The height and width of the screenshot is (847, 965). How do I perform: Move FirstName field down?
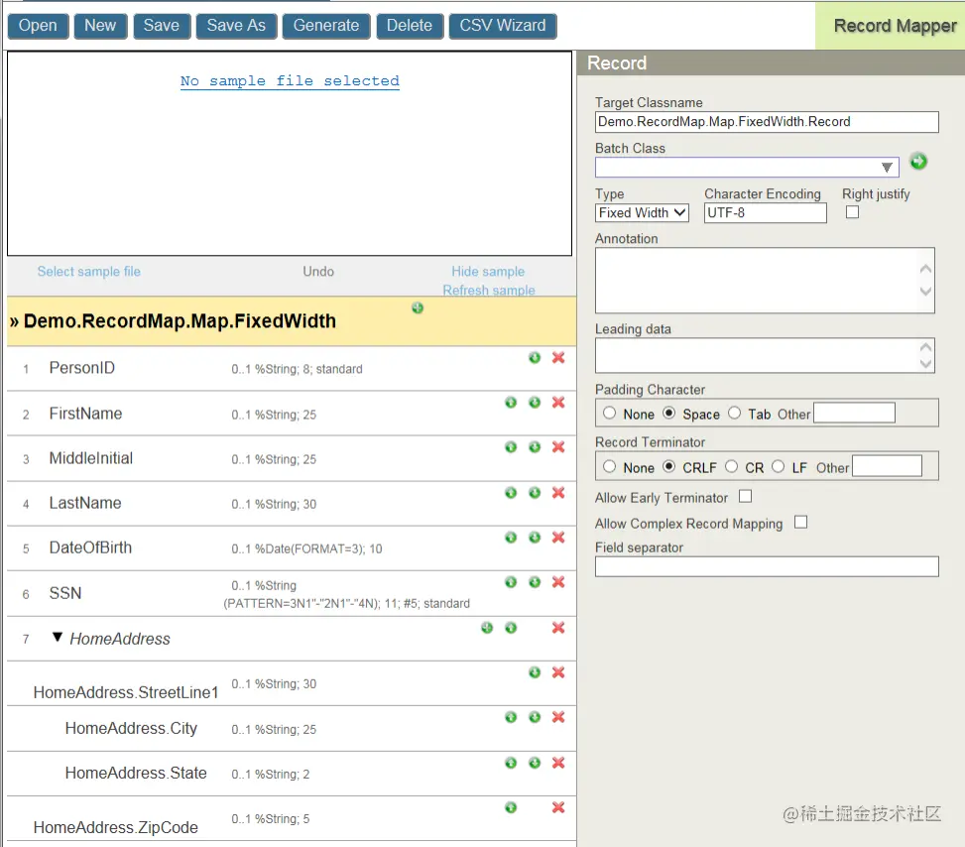point(535,403)
